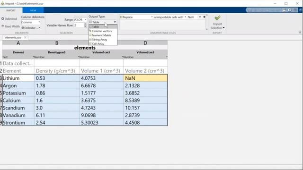The height and width of the screenshot is (170, 303).
Task: Click the Volume1cm3 variable name header
Action: tap(101, 52)
